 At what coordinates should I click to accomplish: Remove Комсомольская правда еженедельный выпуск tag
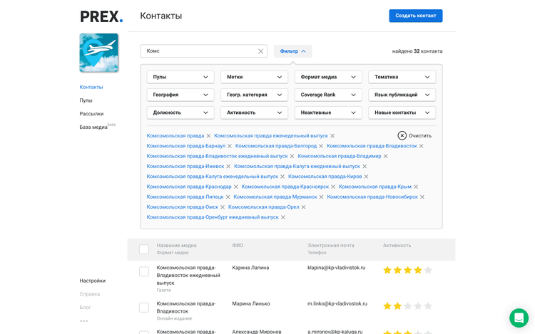pyautogui.click(x=332, y=136)
